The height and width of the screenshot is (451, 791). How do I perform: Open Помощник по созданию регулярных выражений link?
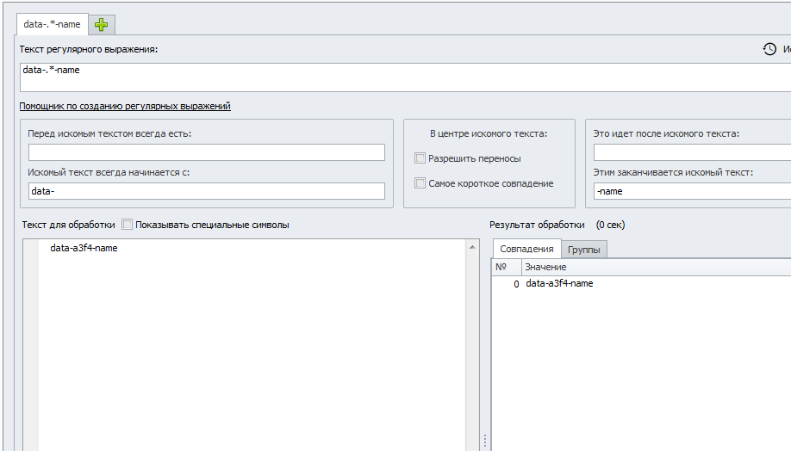pyautogui.click(x=125, y=106)
